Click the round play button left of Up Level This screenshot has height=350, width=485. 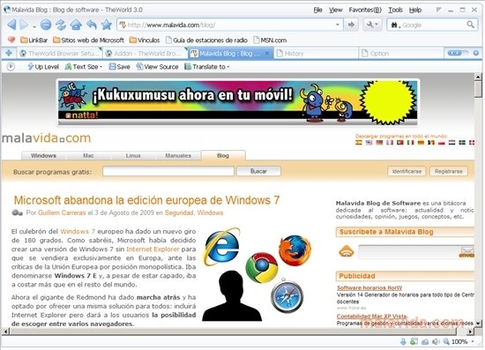(11, 66)
